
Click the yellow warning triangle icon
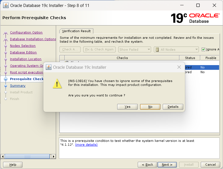coord(57,84)
